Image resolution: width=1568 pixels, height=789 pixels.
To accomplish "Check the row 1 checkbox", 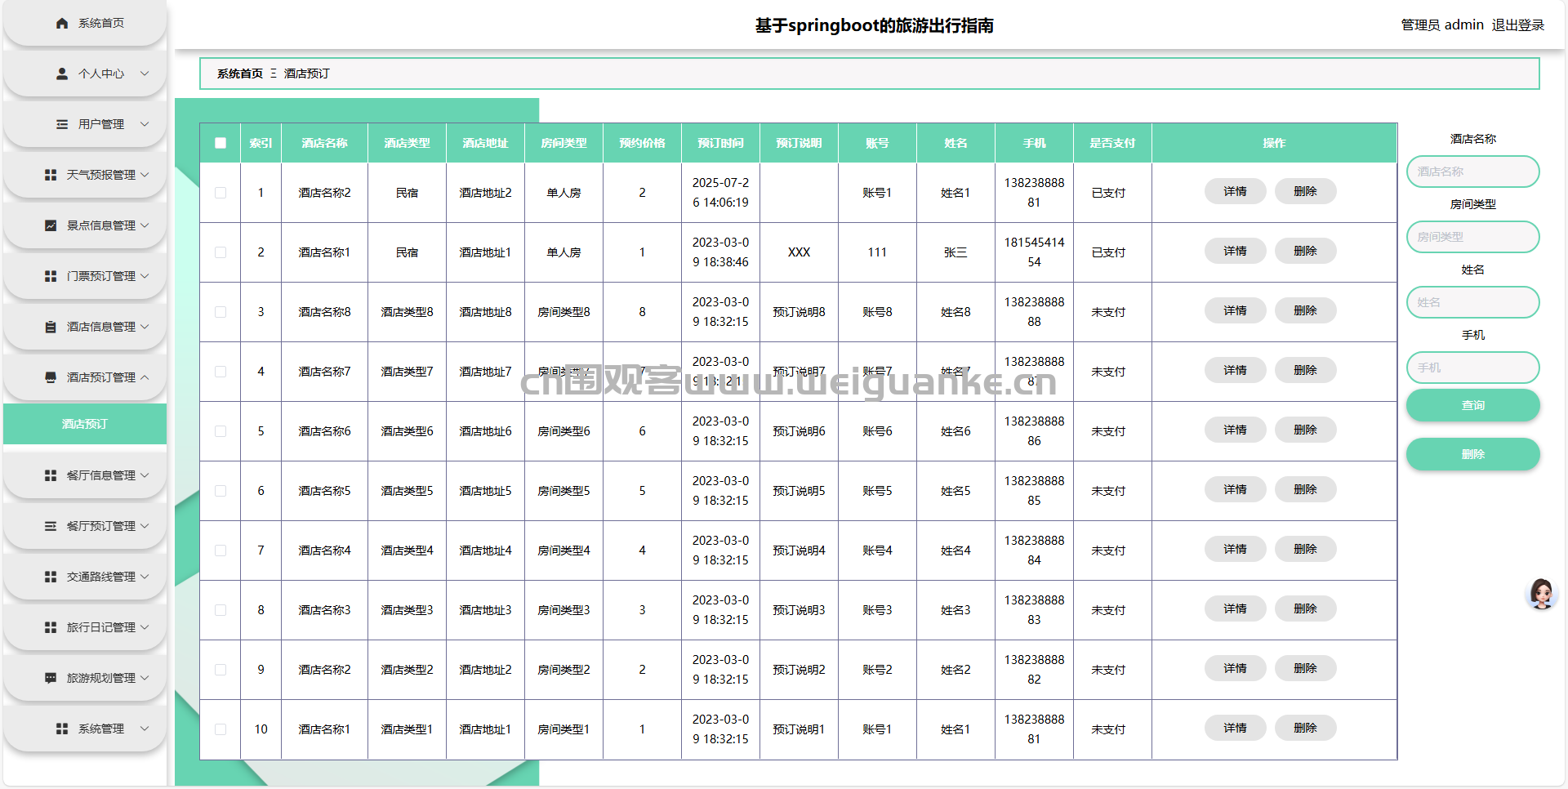I will coord(220,193).
